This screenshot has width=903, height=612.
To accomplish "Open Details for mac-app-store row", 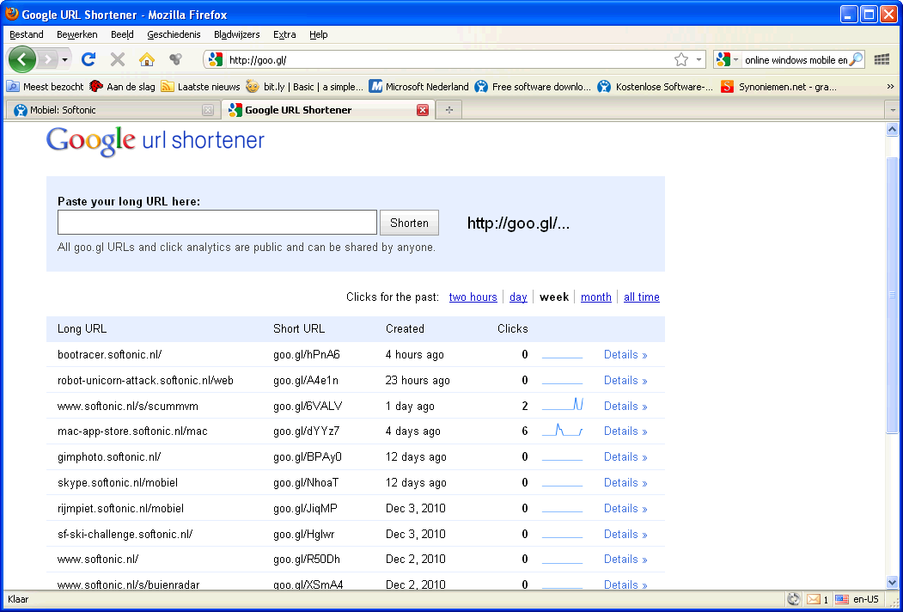I will pos(625,431).
